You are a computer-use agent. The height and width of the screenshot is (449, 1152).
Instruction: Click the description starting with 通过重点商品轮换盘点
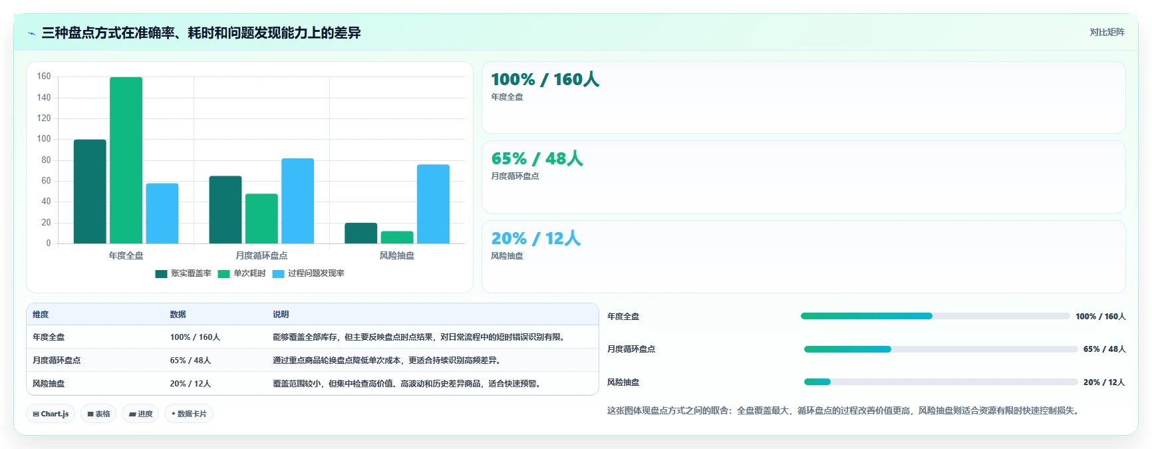point(388,361)
